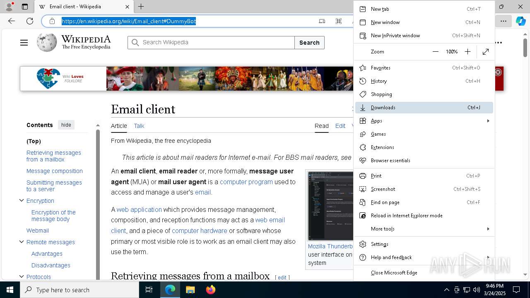This screenshot has height=298, width=530.
Task: Choose Close Microsoft Edge
Action: (x=424, y=273)
